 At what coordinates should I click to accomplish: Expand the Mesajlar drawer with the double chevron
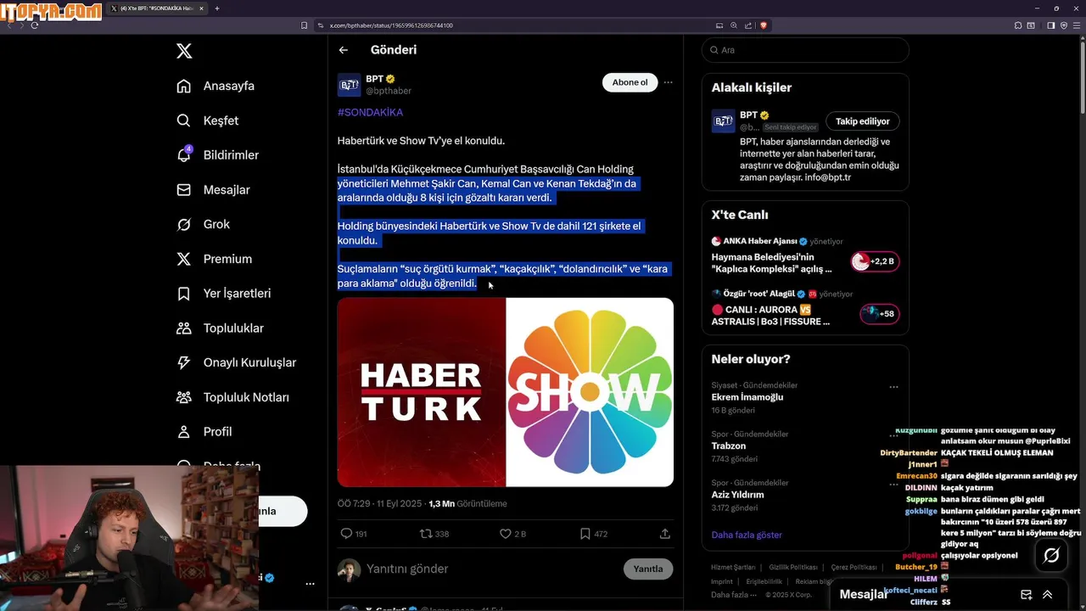click(1048, 595)
